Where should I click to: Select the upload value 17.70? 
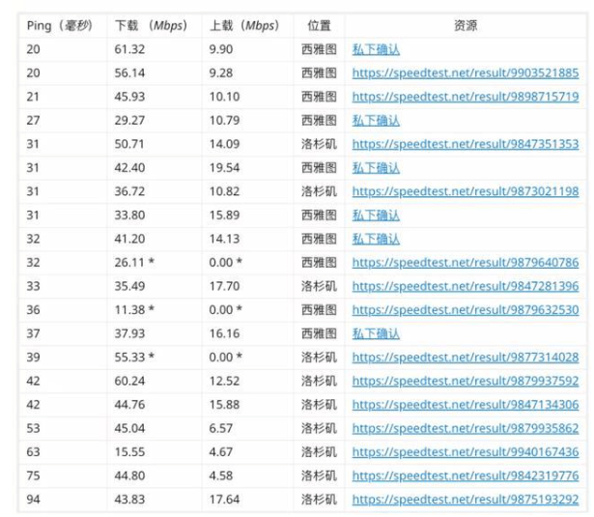click(224, 286)
